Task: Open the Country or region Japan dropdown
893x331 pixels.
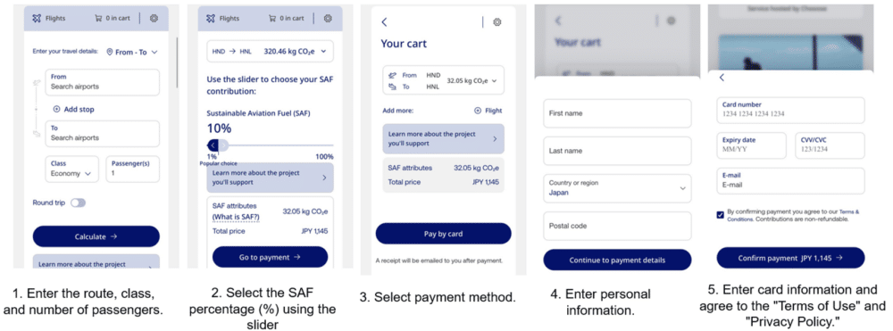Action: point(617,188)
